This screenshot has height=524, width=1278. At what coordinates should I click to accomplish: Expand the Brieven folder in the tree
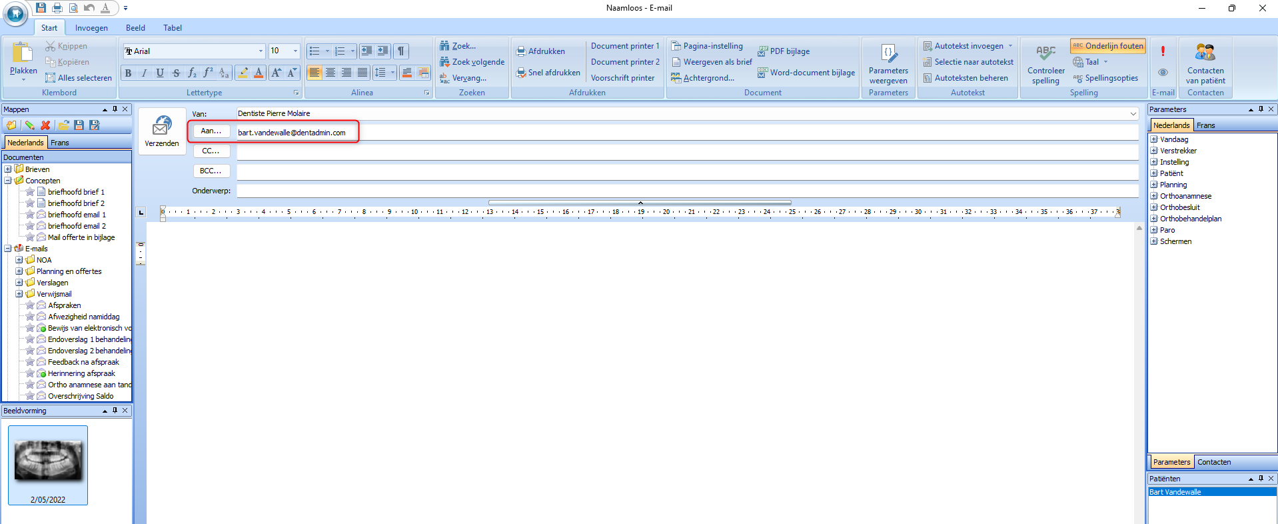[8, 169]
